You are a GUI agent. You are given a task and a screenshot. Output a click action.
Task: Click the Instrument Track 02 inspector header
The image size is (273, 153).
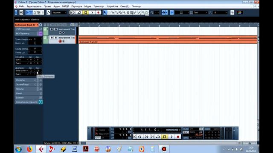[x=26, y=25]
